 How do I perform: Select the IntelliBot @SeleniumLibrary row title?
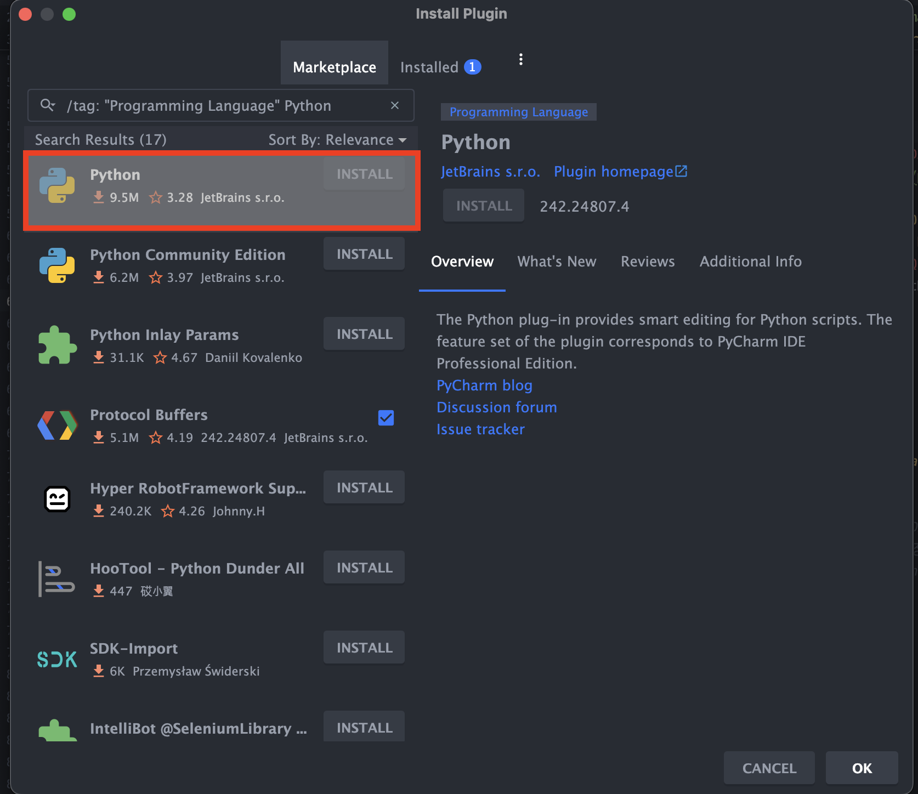[x=199, y=729]
